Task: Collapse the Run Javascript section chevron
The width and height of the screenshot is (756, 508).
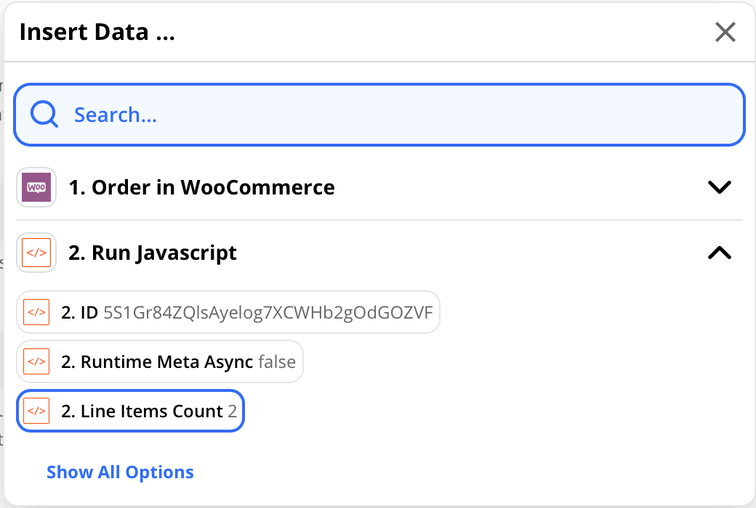Action: [x=719, y=253]
